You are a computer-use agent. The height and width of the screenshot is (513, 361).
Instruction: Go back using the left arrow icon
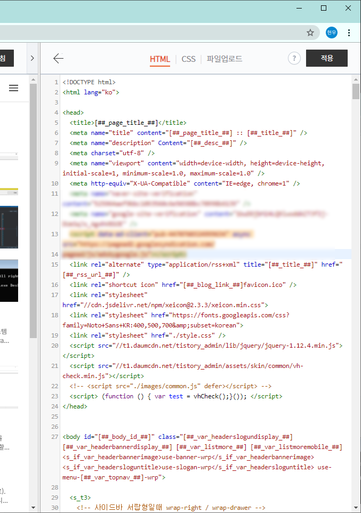[x=58, y=59]
